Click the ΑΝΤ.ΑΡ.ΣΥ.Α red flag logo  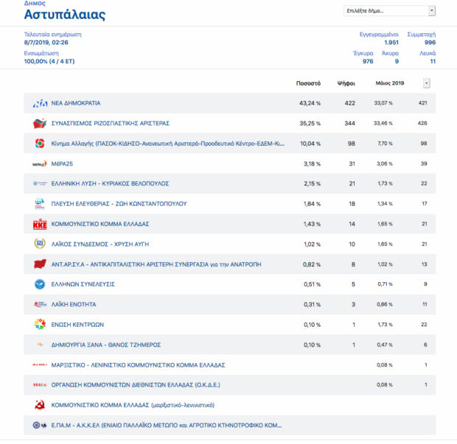pyautogui.click(x=40, y=264)
